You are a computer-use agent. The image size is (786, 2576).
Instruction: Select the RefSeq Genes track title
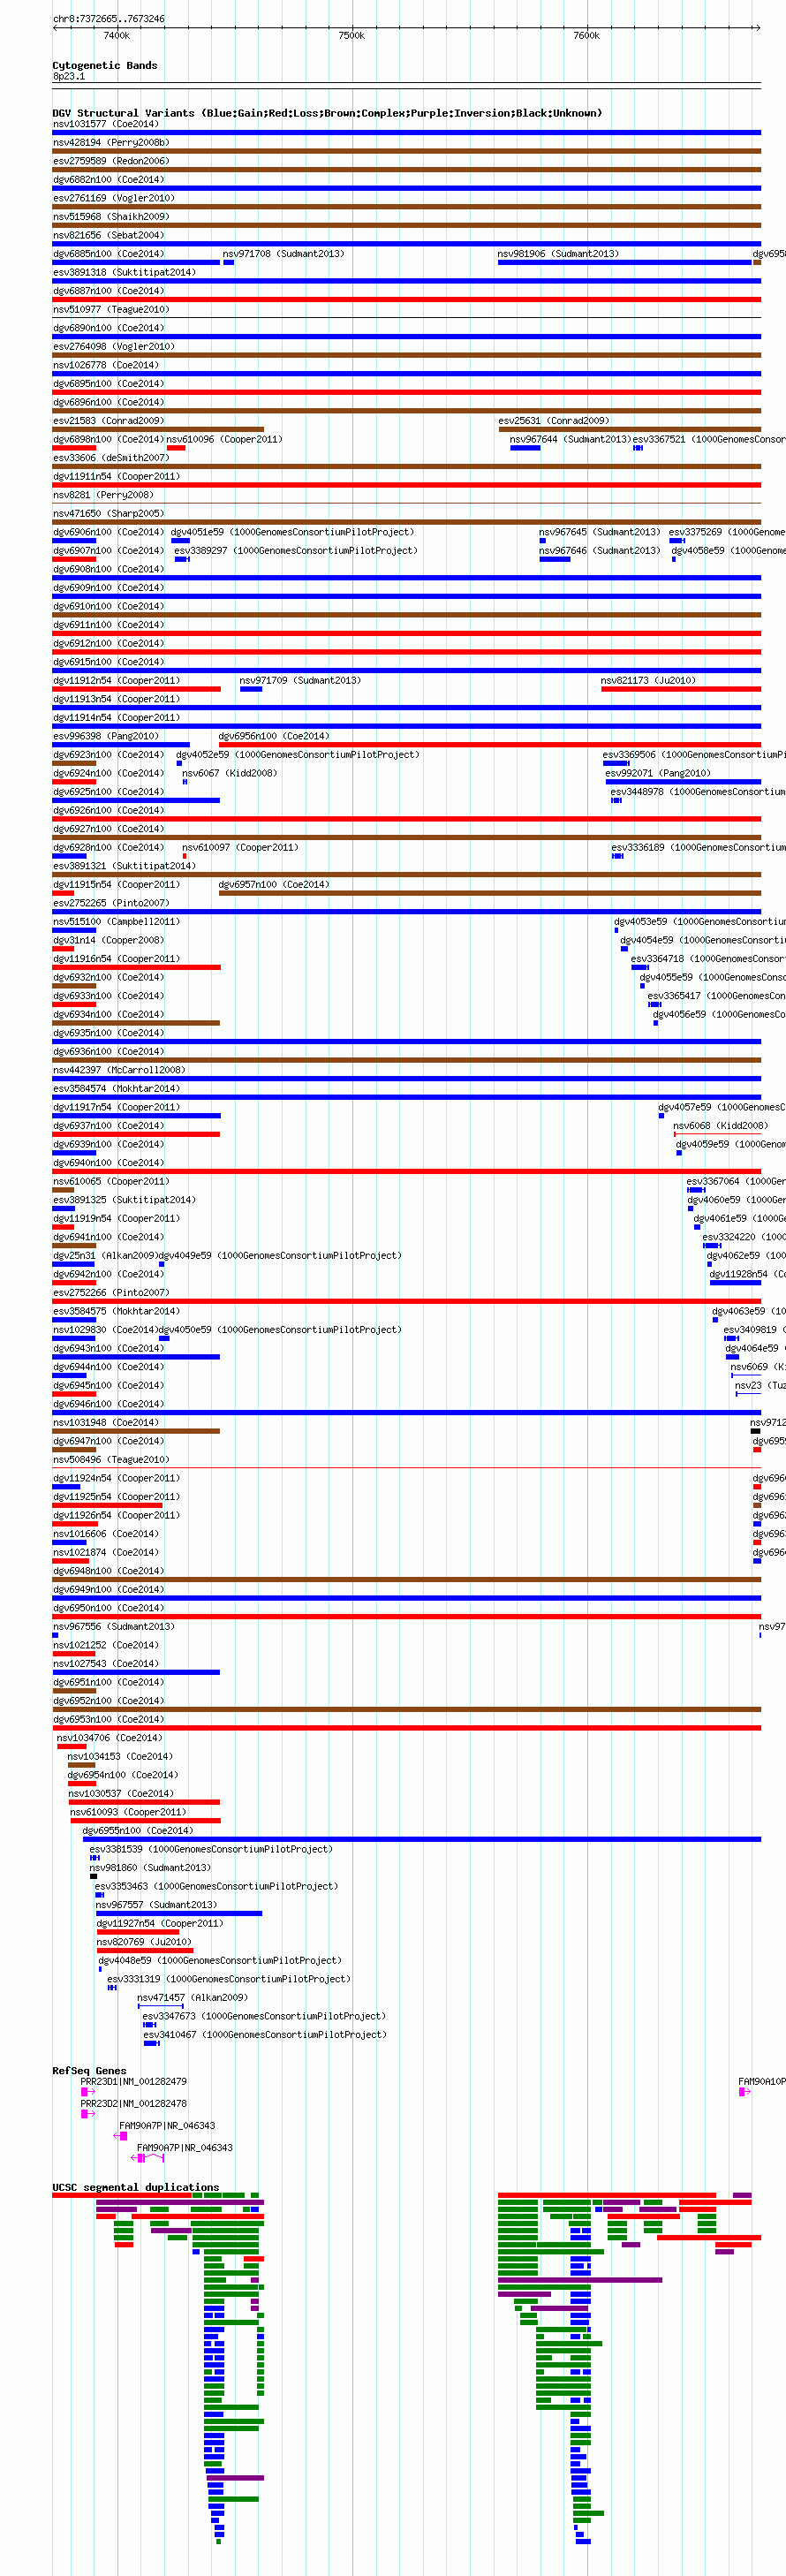point(90,2071)
